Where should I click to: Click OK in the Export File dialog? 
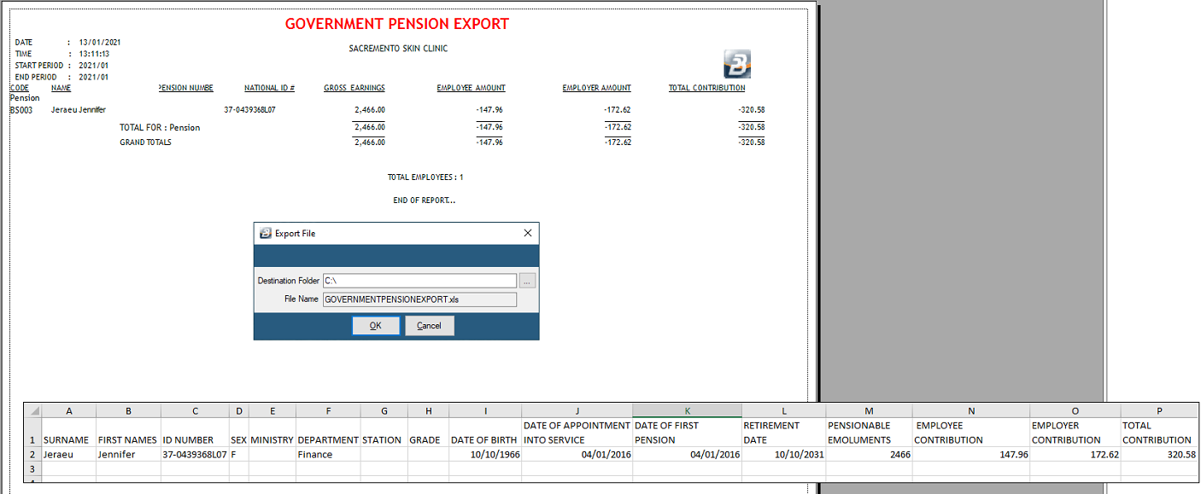[x=376, y=325]
